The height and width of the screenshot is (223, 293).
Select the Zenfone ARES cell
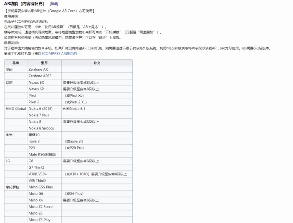[44, 76]
